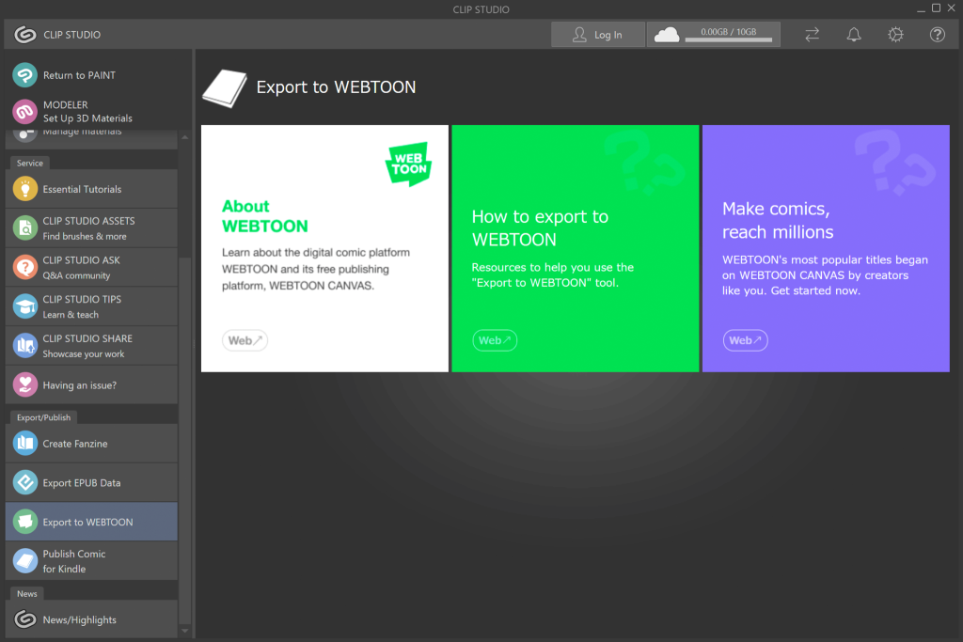Screen dimensions: 963x642
Task: Select Export to WEBTOON menu label
Action: point(87,522)
